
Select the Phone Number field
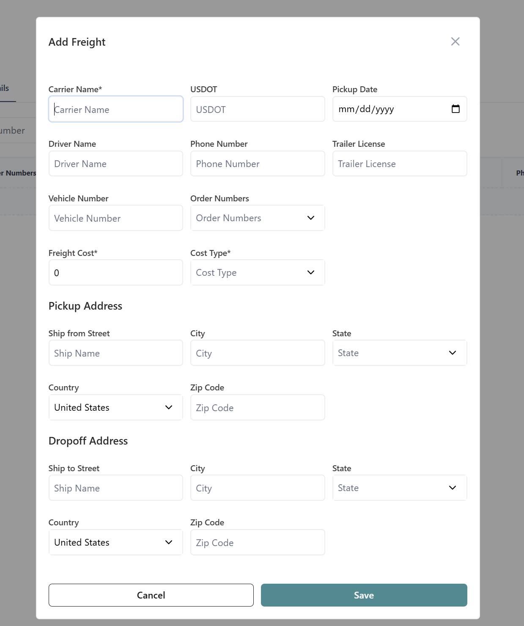[x=257, y=163]
